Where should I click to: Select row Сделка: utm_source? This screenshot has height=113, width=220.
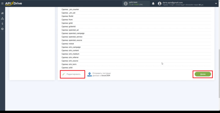pyautogui.click(x=136, y=61)
